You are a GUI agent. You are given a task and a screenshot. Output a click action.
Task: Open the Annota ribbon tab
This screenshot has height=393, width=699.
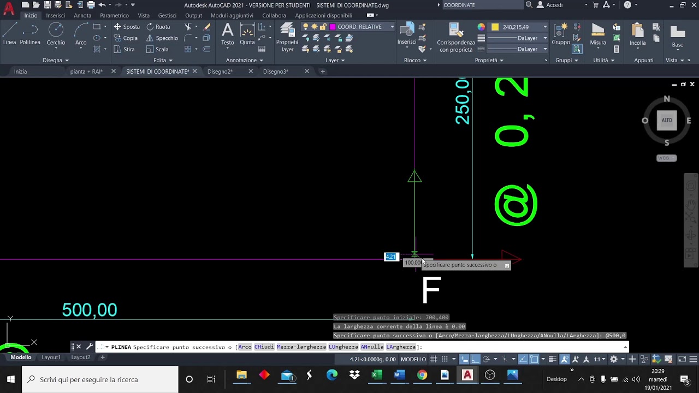[x=82, y=15]
